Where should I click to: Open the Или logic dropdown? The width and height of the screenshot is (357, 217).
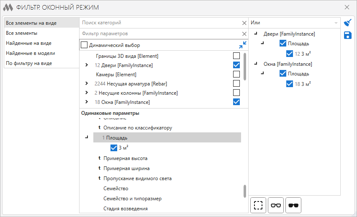[294, 23]
